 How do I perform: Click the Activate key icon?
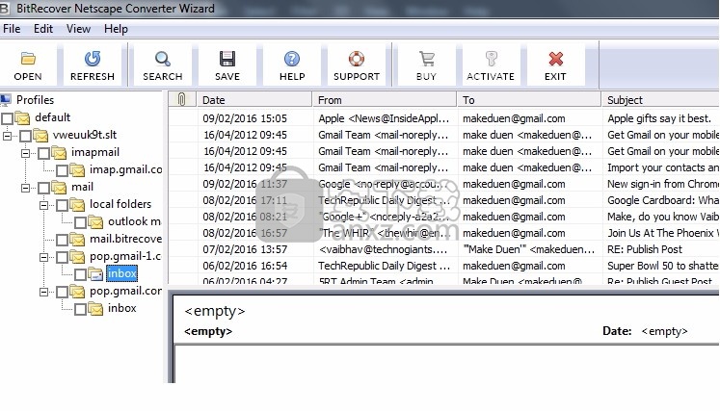tap(491, 59)
